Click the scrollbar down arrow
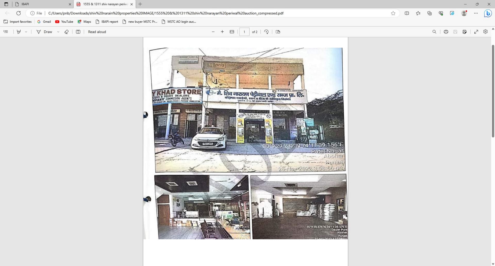Screen dimensions: 495x266 493,264
